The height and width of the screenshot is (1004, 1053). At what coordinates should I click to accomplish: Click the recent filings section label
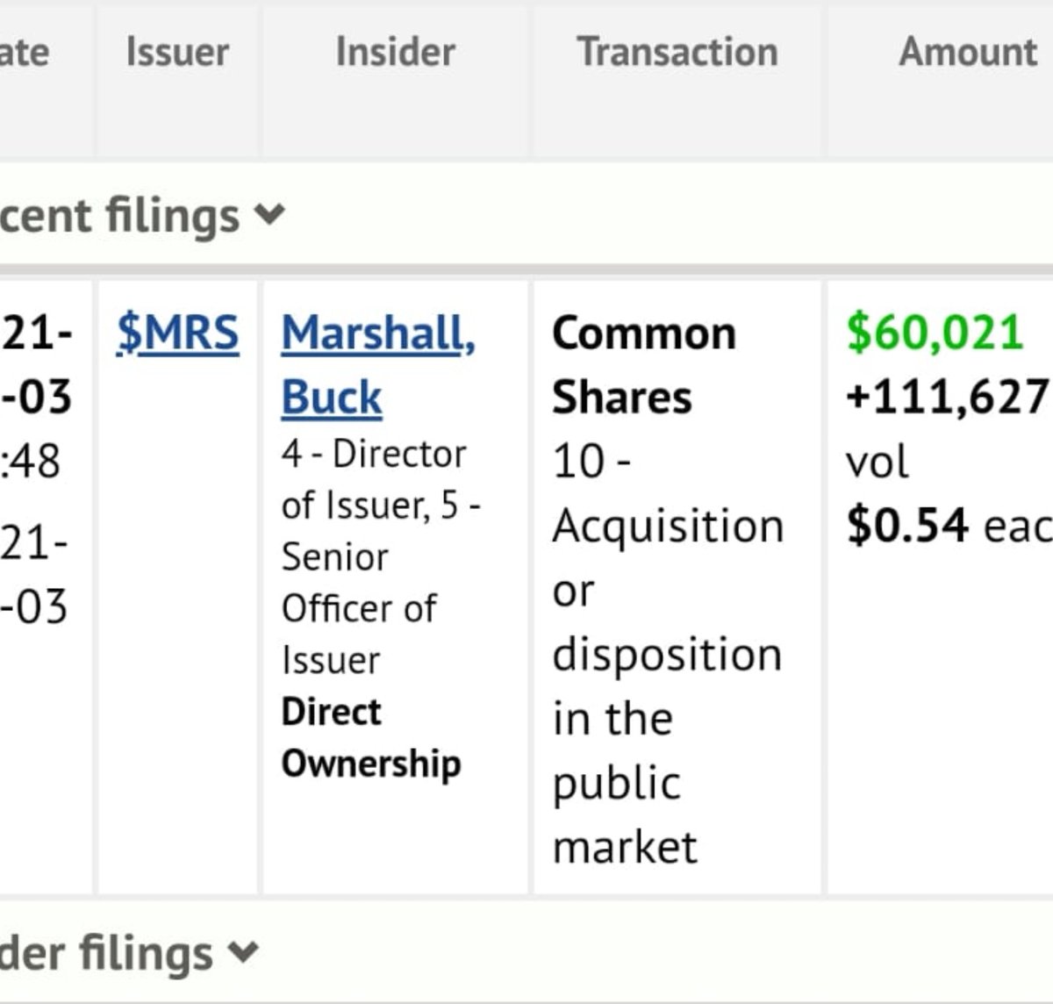(x=119, y=215)
